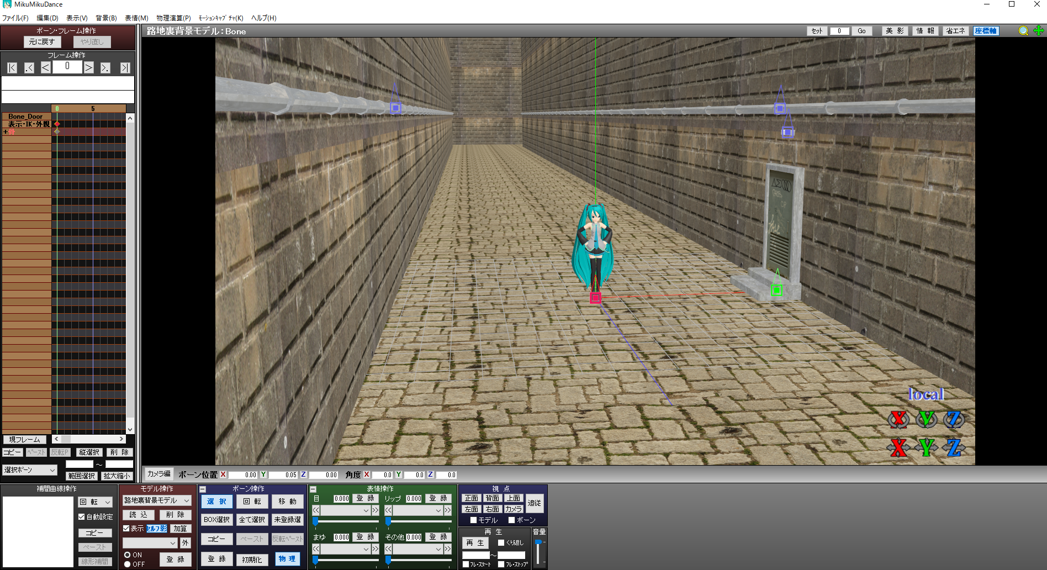Click the local Z move handle icon
The image size is (1047, 570).
(x=954, y=447)
